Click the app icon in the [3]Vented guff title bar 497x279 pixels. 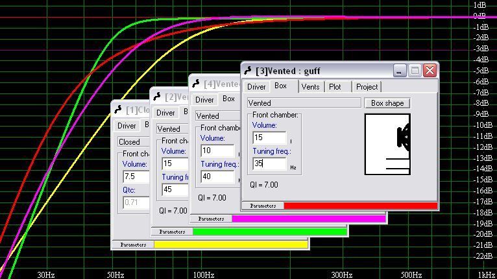(x=248, y=70)
